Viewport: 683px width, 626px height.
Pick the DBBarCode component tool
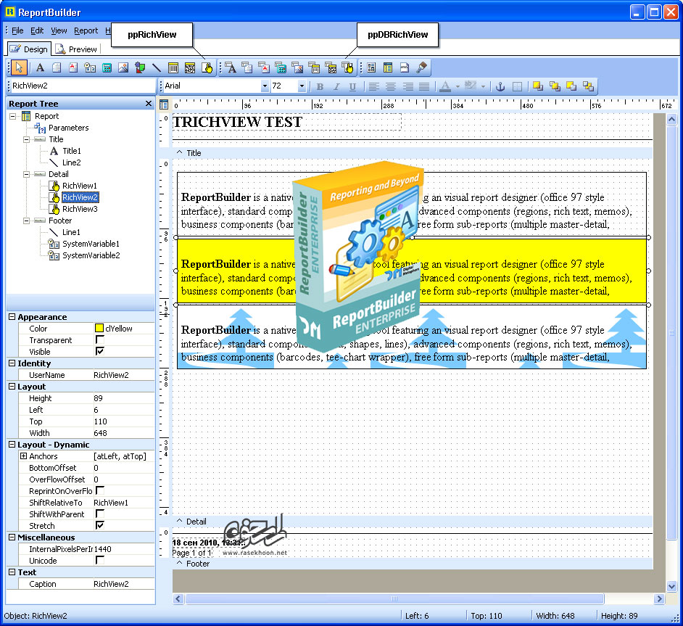314,67
